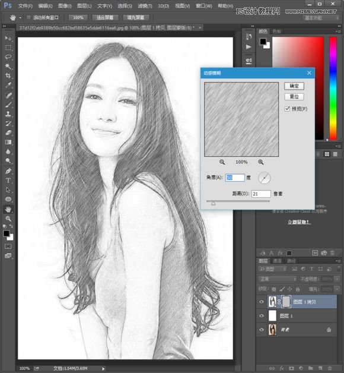Select the Zoom tool in toolbox

(x=8, y=219)
